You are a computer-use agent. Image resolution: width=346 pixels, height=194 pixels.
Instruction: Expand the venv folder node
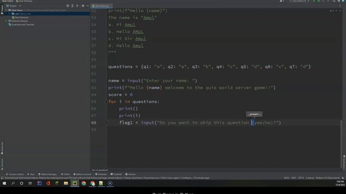pos(9,13)
